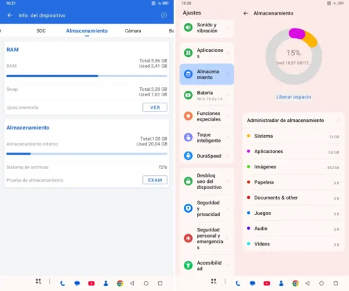Screen dimensions: 349x291
Task: Open app drawer icon in left taskbar
Action: coord(38,281)
